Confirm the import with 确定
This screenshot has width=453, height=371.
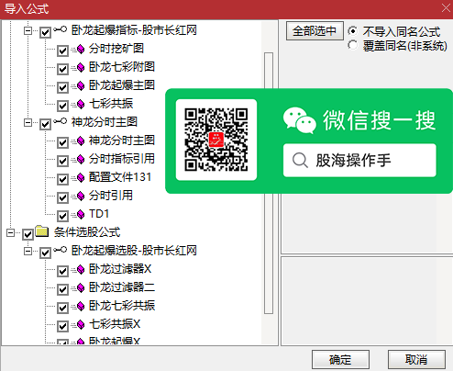coord(340,360)
